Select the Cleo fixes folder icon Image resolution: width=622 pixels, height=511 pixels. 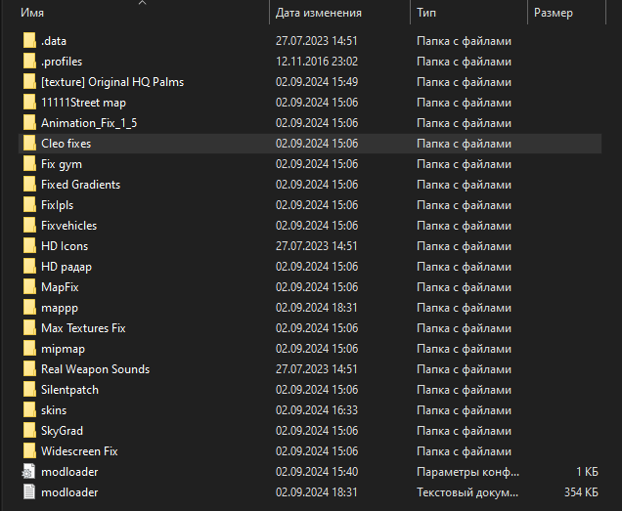tap(29, 144)
